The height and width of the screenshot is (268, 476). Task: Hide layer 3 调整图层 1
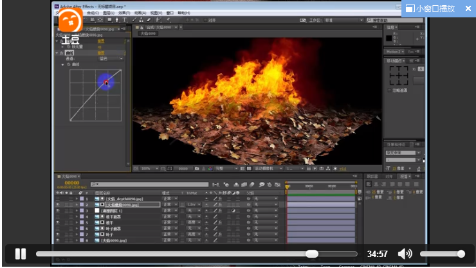[x=58, y=210]
